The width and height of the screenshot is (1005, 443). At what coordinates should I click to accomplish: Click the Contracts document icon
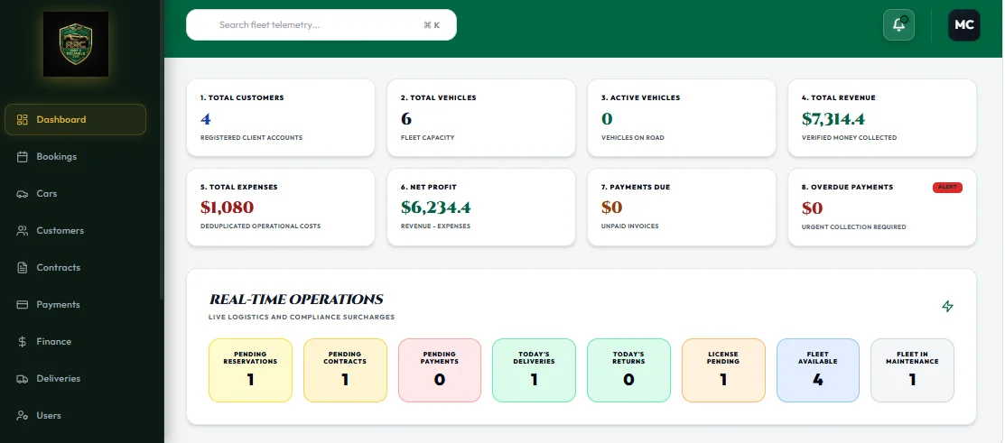click(x=23, y=268)
